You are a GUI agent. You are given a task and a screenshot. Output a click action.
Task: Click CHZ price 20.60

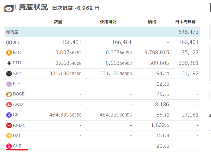pyautogui.click(x=162, y=146)
